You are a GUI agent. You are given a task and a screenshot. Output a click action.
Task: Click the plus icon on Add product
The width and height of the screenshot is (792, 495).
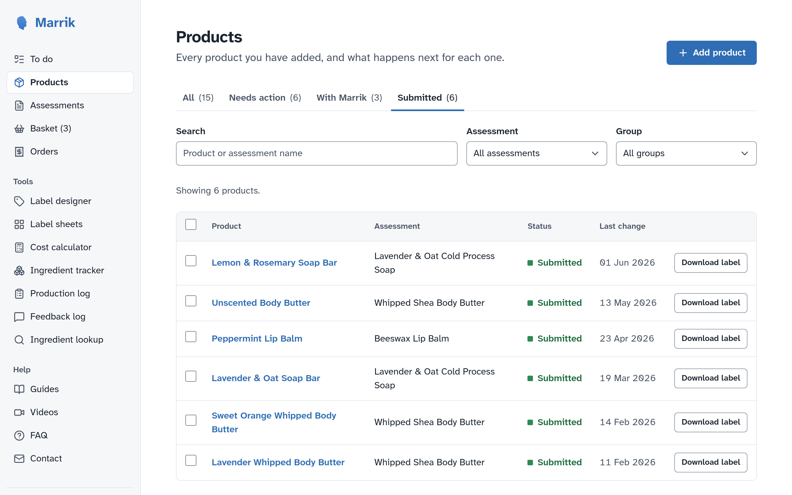pos(683,53)
